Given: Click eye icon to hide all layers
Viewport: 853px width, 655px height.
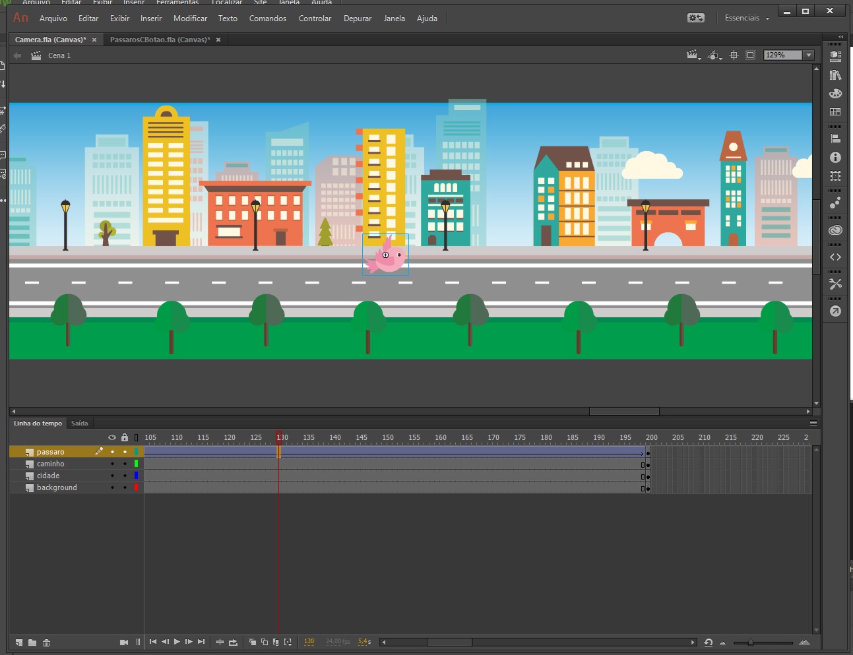Looking at the screenshot, I should pos(112,437).
